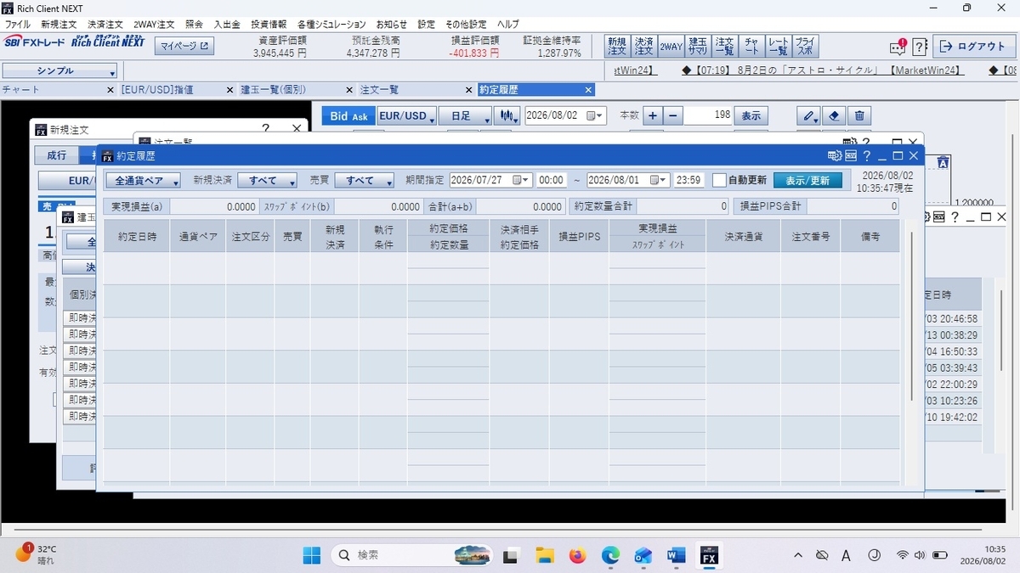Open the 建玉サマリ toolbar shortcut
This screenshot has height=573, width=1020.
click(698, 46)
